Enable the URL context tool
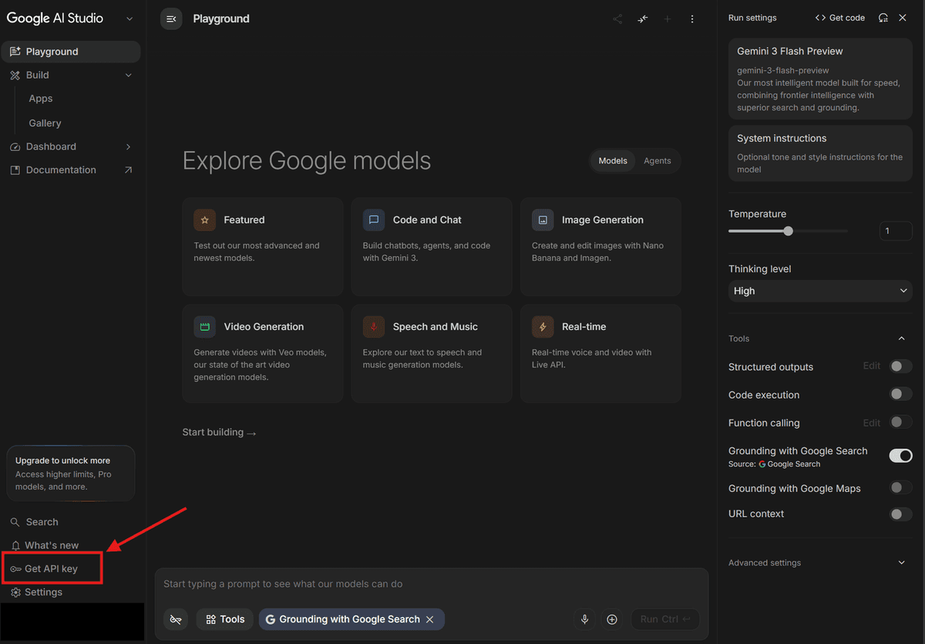Screen dimensions: 925x644 point(900,514)
